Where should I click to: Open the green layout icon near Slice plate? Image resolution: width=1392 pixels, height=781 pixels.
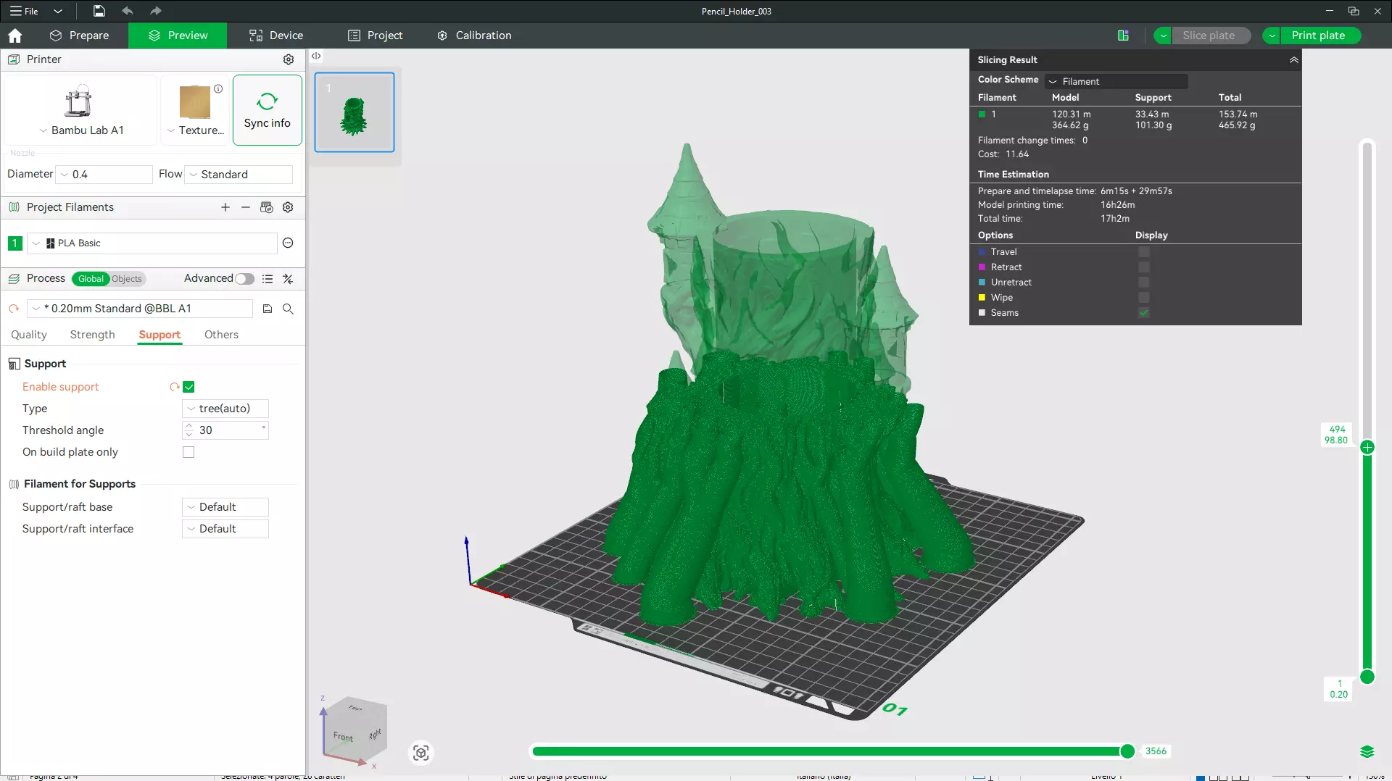click(x=1123, y=35)
